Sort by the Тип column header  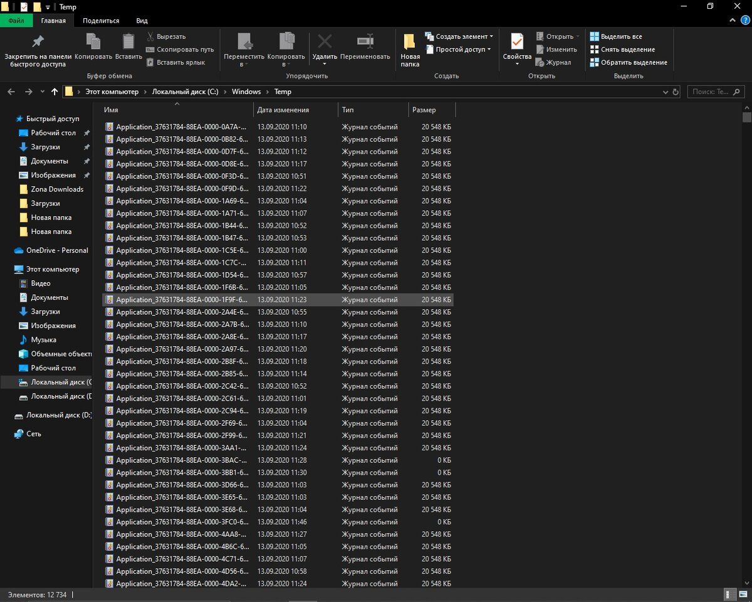pos(373,110)
